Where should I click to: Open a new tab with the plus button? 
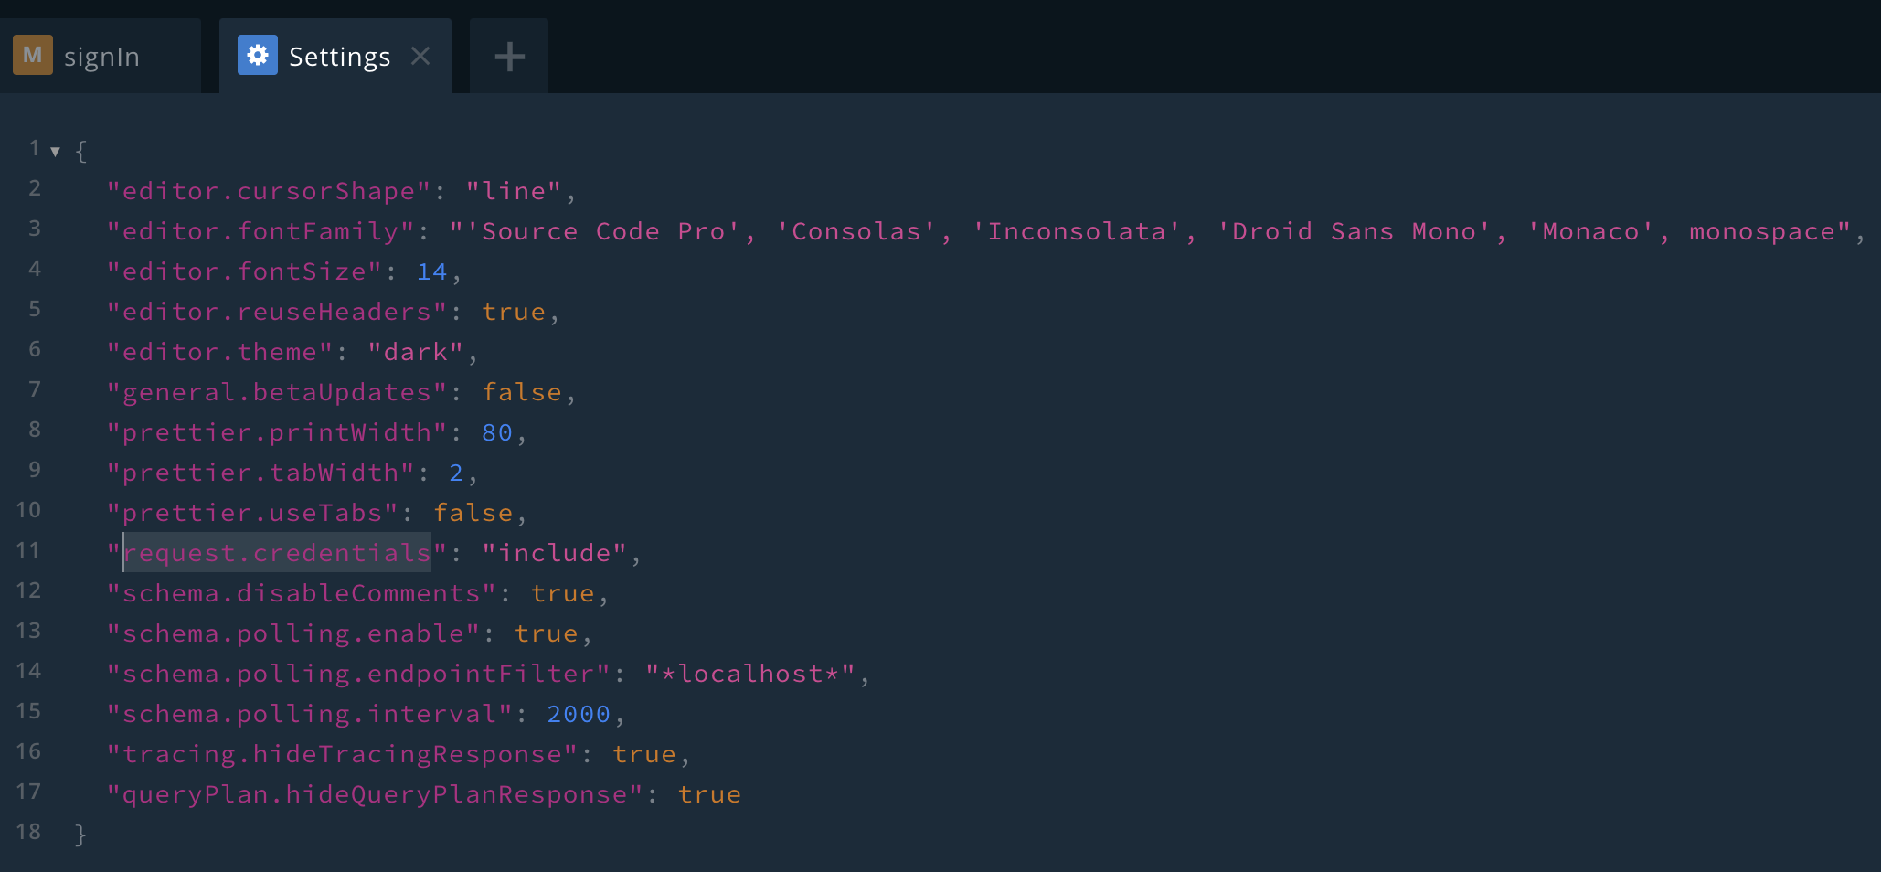pyautogui.click(x=509, y=57)
